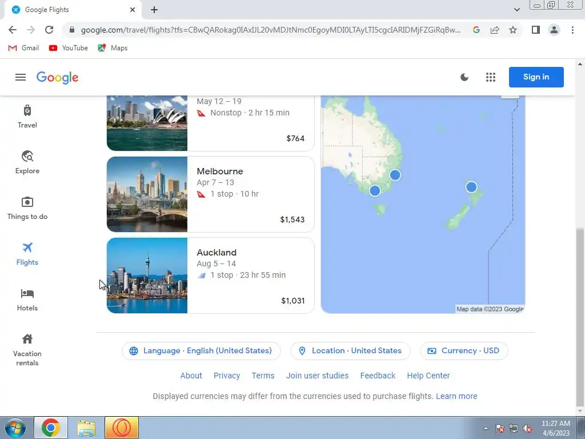
Task: Open the Google main menu hamburger icon
Action: [21, 77]
